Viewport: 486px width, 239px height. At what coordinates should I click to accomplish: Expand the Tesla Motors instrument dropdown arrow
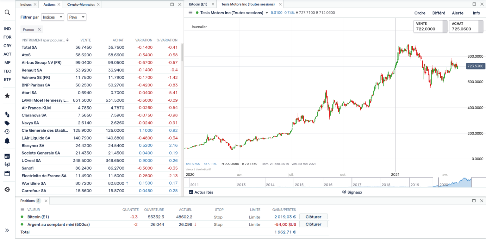267,13
